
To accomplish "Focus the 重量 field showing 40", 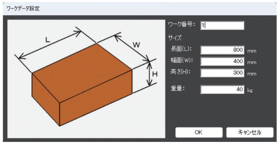I will tap(222, 89).
